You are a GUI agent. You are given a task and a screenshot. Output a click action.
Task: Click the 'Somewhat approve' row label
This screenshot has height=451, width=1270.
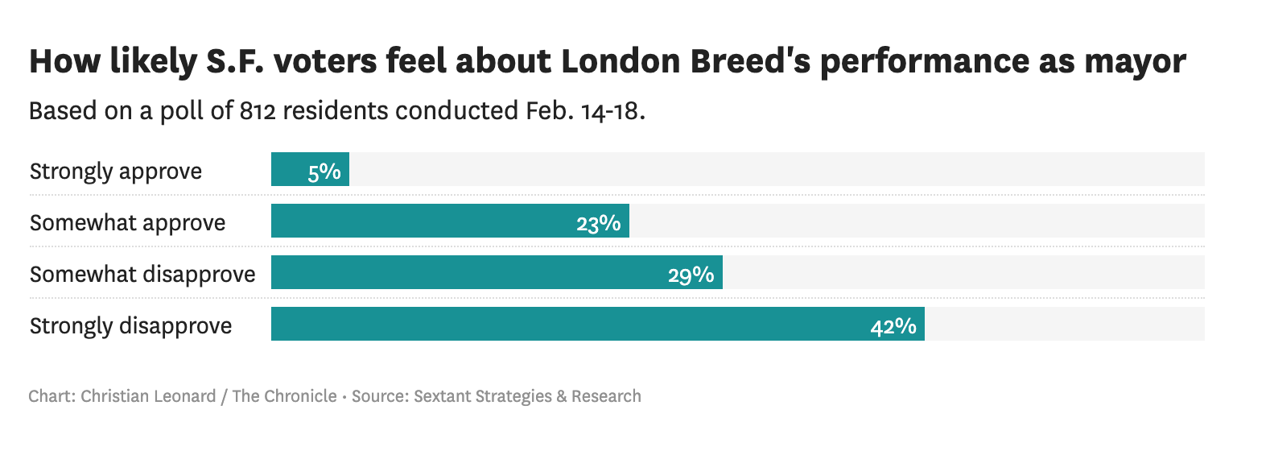pyautogui.click(x=127, y=223)
